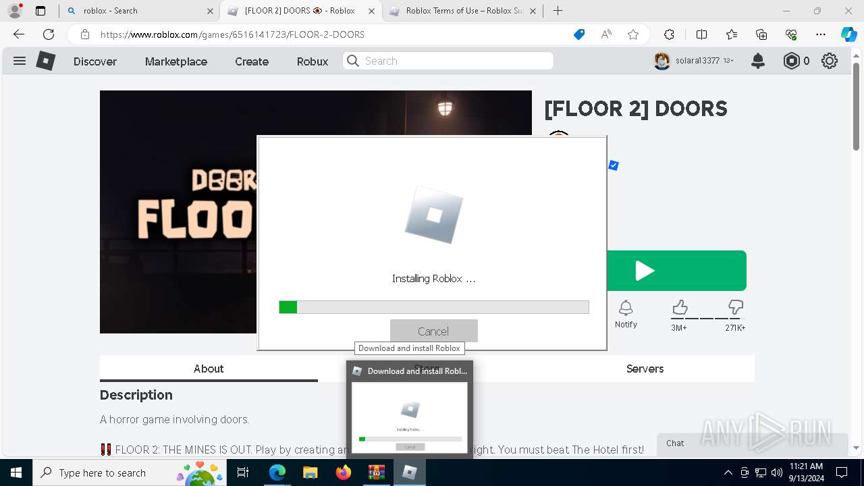Viewport: 864px width, 486px height.
Task: Close the [FLOOR 2] DOORS browser tab
Action: coord(371,11)
